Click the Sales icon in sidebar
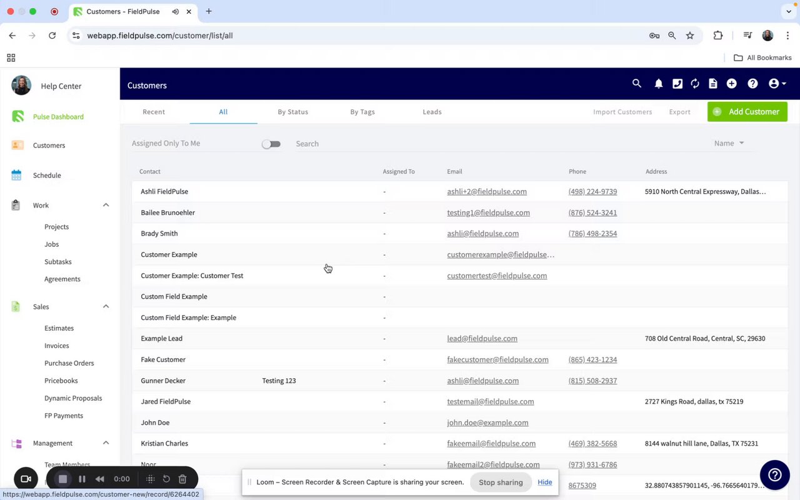The width and height of the screenshot is (800, 500). coord(16,306)
